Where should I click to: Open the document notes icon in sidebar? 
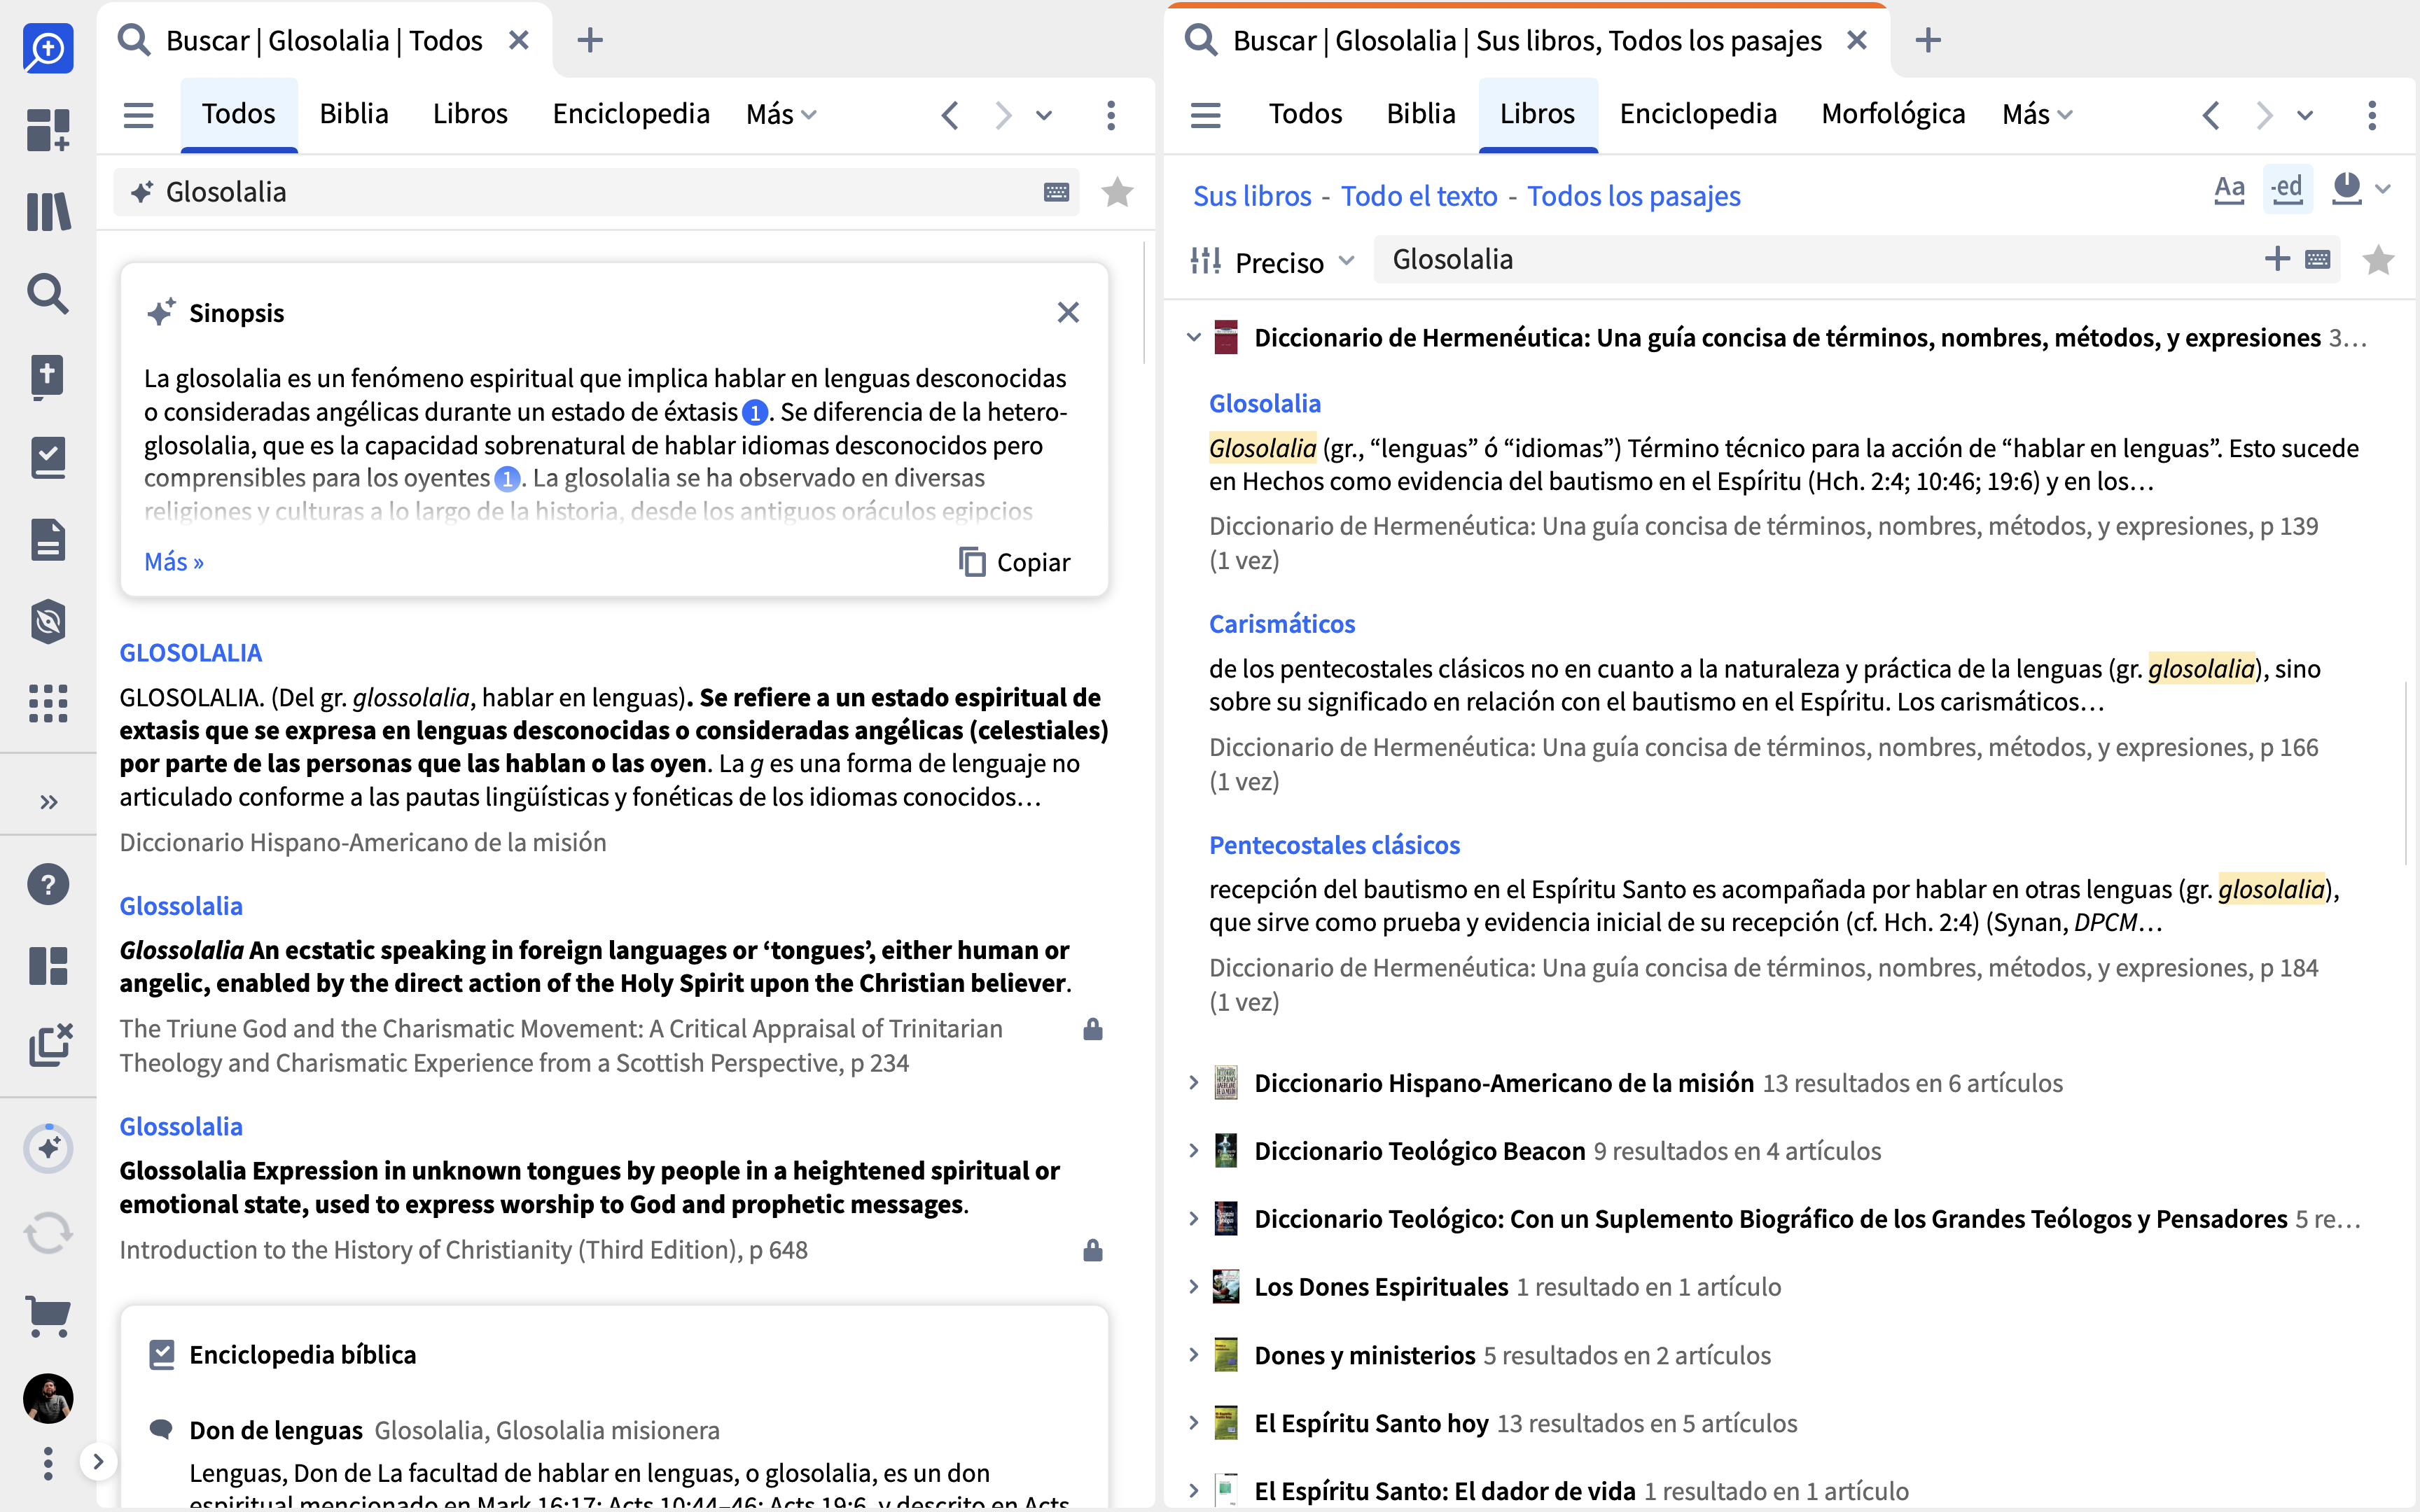(x=48, y=540)
